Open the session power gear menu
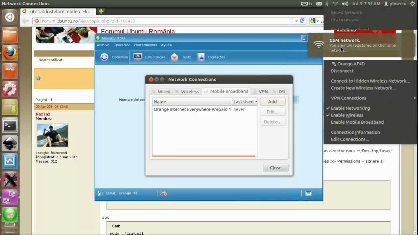The width and height of the screenshot is (418, 235). [412, 4]
